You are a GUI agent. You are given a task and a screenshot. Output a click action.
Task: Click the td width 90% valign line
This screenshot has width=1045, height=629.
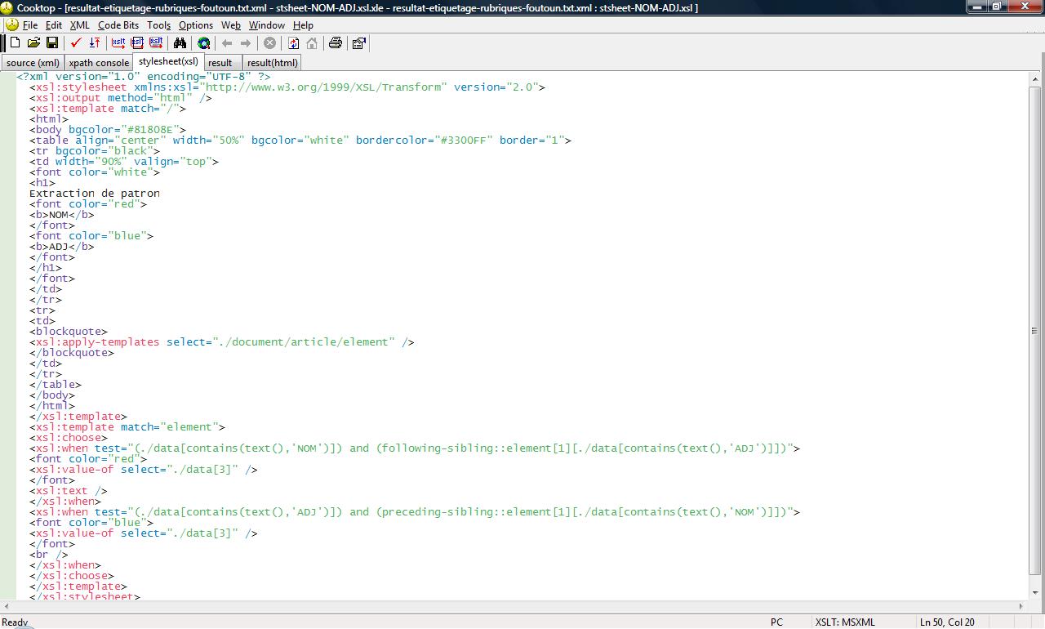pos(124,162)
